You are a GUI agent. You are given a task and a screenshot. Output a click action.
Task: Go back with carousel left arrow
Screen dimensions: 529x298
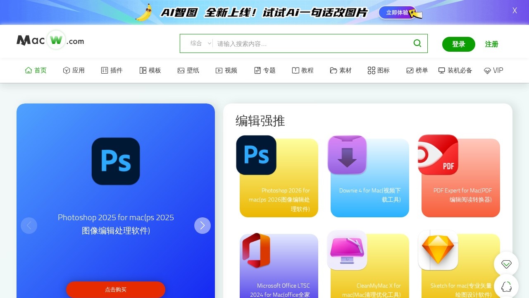click(x=29, y=226)
